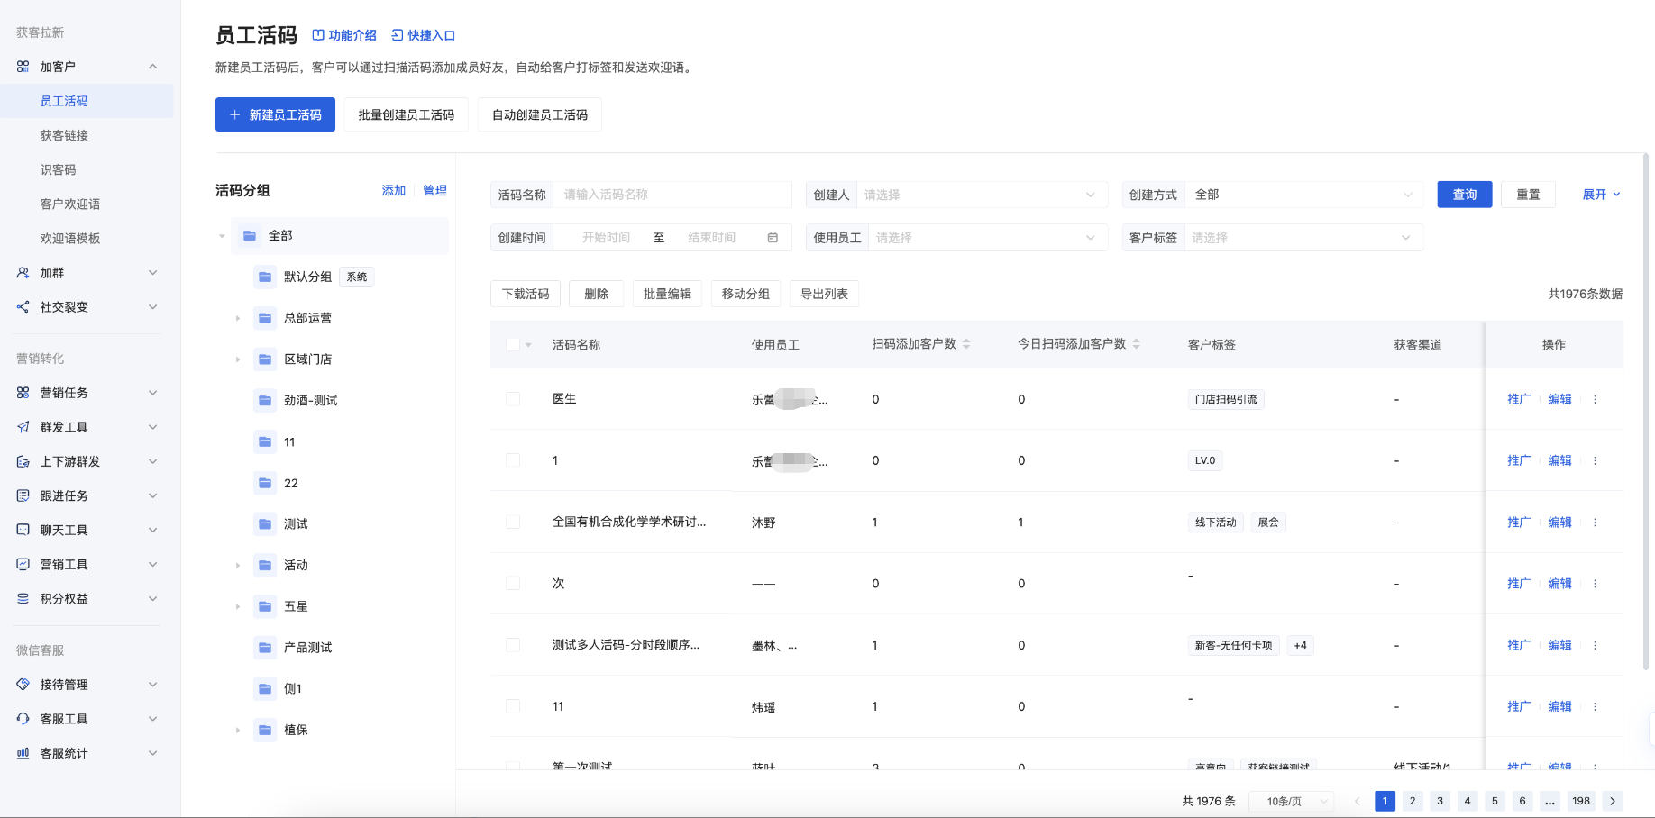Open the 10条/页 page size selector
This screenshot has height=818, width=1655.
click(x=1291, y=801)
